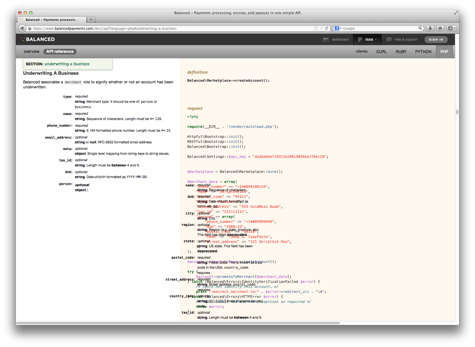Click in the Google search field
This screenshot has width=475, height=347.
coord(380,28)
